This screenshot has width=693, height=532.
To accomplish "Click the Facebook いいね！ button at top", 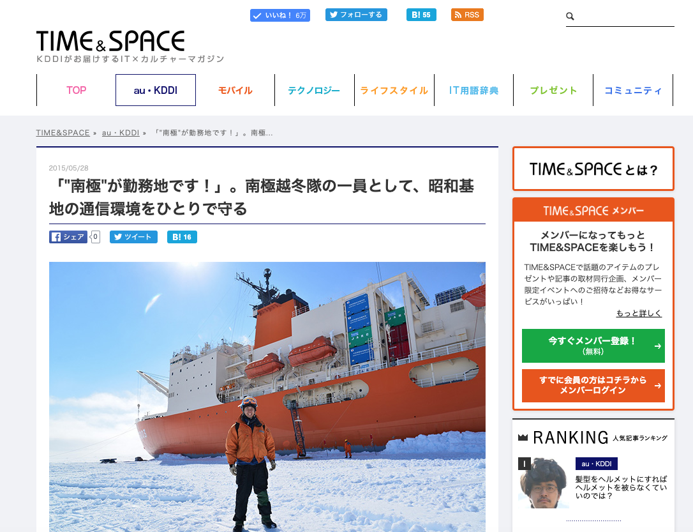I will click(279, 15).
